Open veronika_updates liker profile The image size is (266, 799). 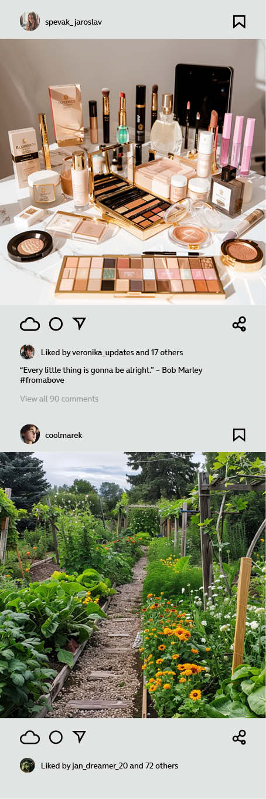pos(103,353)
